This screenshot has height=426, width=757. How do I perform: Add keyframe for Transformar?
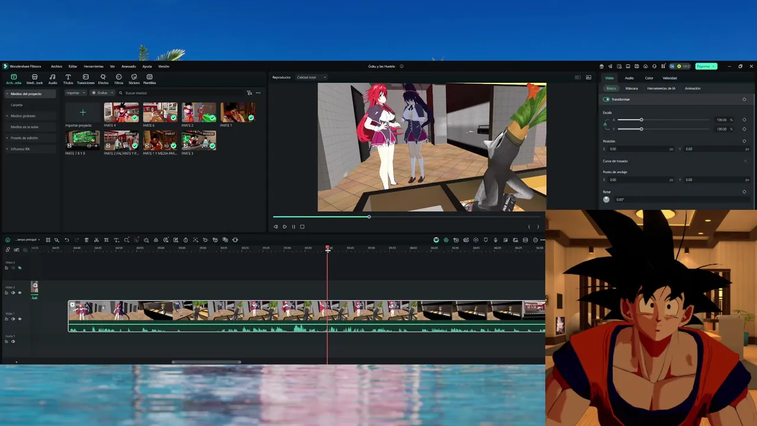[x=744, y=99]
